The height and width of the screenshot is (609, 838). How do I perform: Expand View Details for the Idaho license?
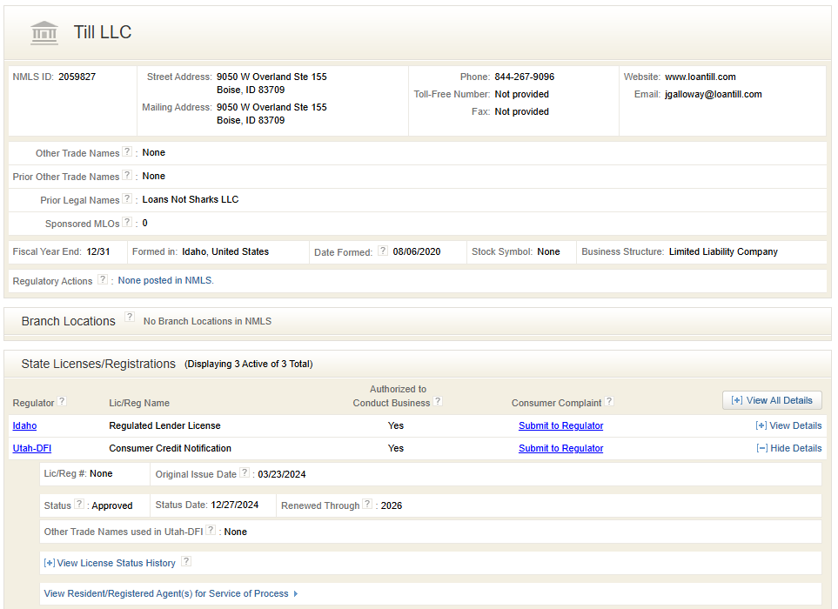pos(788,425)
